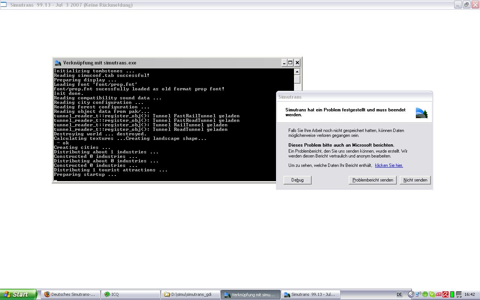Click the green battery meter tray icon

pyautogui.click(x=452, y=294)
